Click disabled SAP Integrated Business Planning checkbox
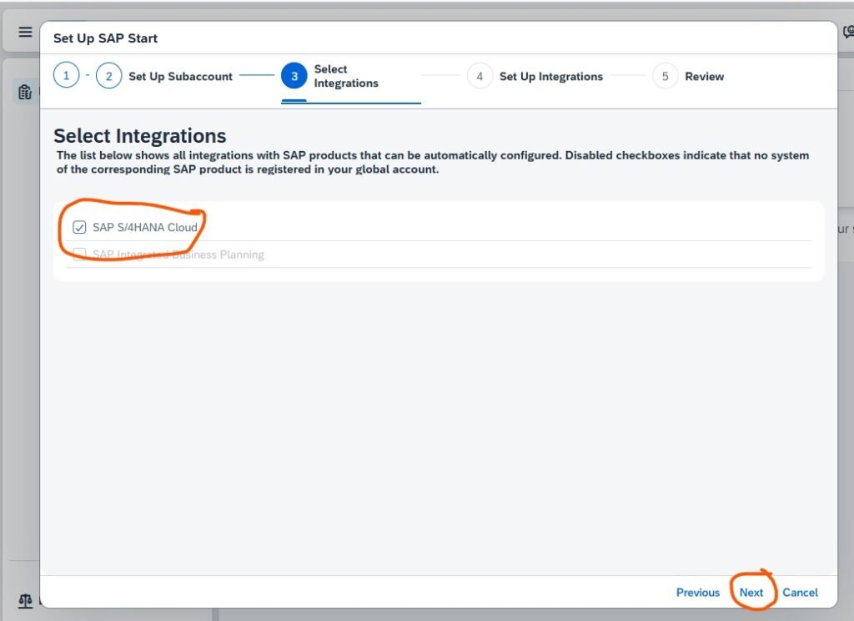Screen dimensions: 854x621 (x=80, y=255)
